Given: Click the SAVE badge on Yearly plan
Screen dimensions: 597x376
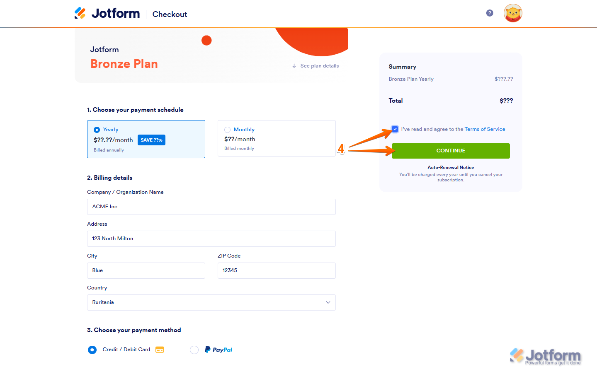Looking at the screenshot, I should [x=151, y=140].
